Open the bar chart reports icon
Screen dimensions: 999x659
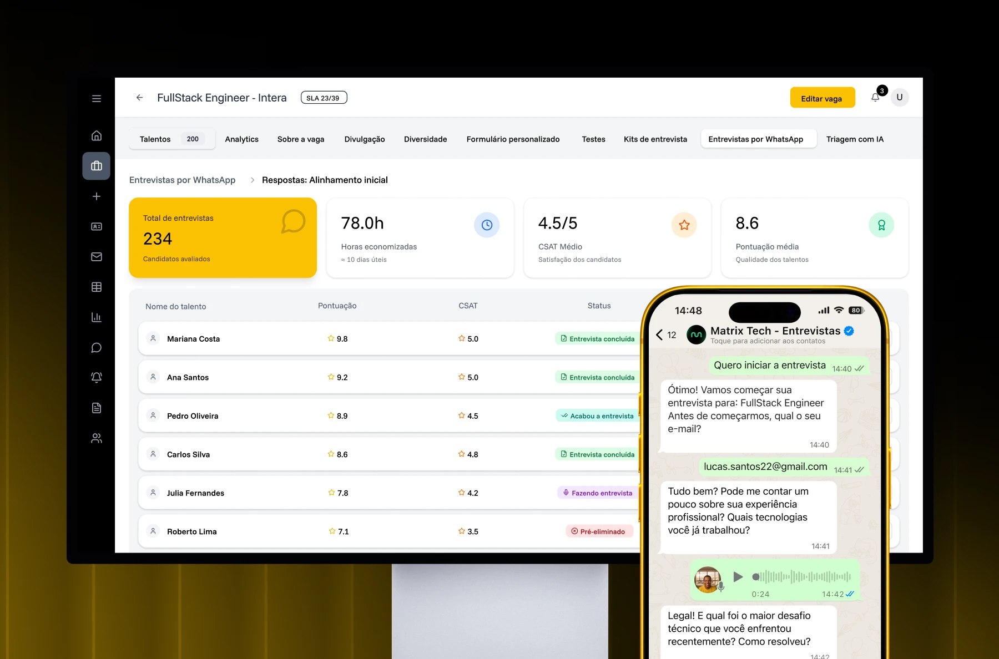tap(97, 317)
